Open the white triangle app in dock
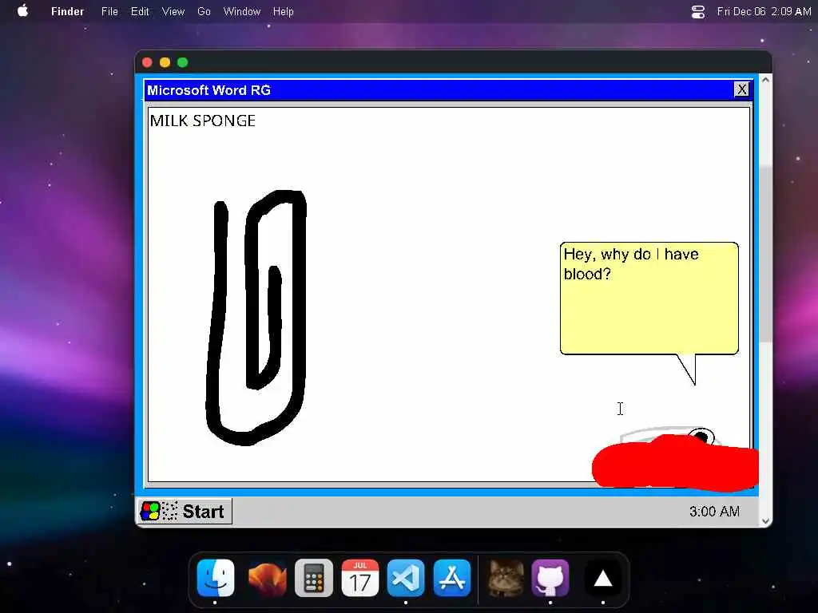Image resolution: width=818 pixels, height=613 pixels. coord(603,578)
